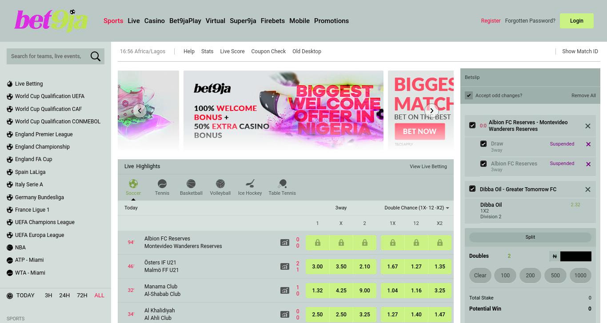The width and height of the screenshot is (607, 323).
Task: Open England Premier League in sidebar
Action: coord(44,134)
